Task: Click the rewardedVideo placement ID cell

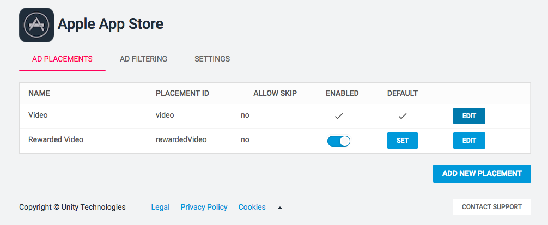Action: (x=181, y=139)
